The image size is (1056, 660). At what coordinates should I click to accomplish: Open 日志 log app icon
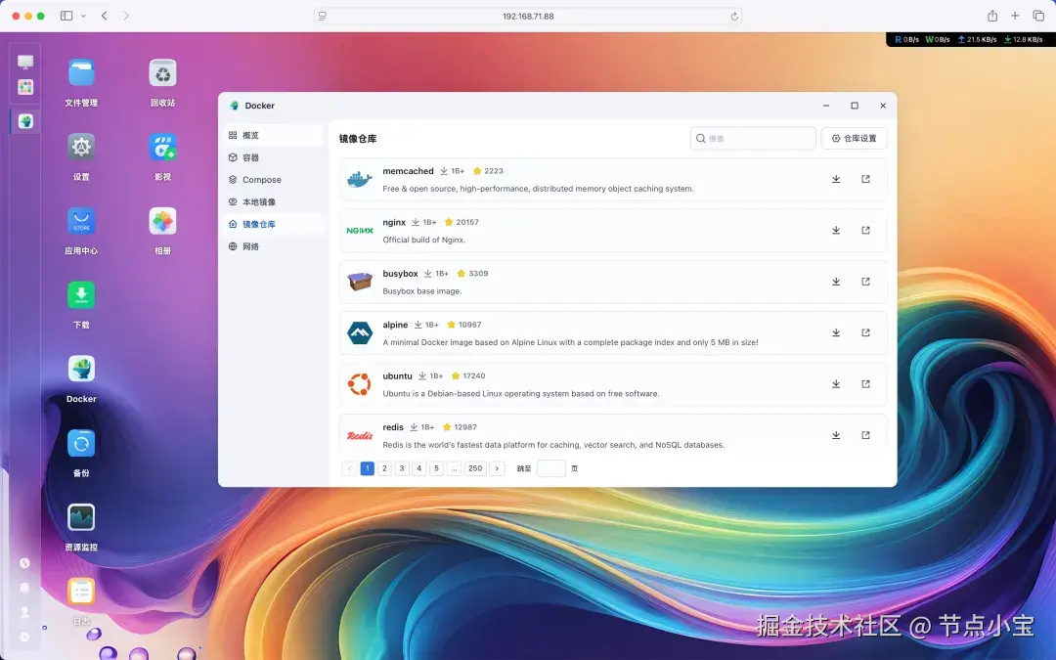click(x=81, y=592)
